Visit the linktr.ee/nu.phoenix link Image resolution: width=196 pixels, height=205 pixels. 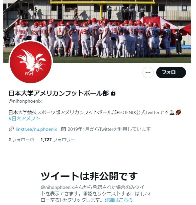[x=36, y=129]
